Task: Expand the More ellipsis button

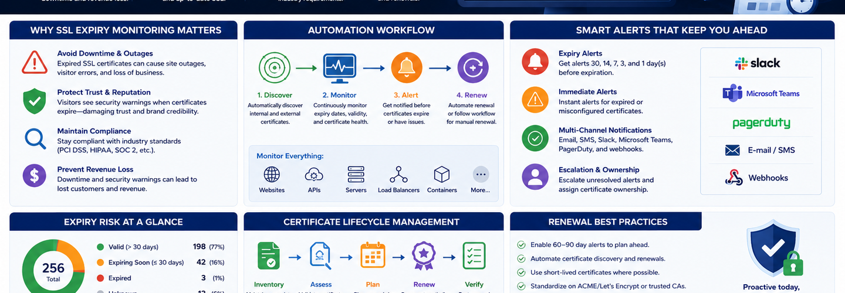Action: tap(481, 175)
